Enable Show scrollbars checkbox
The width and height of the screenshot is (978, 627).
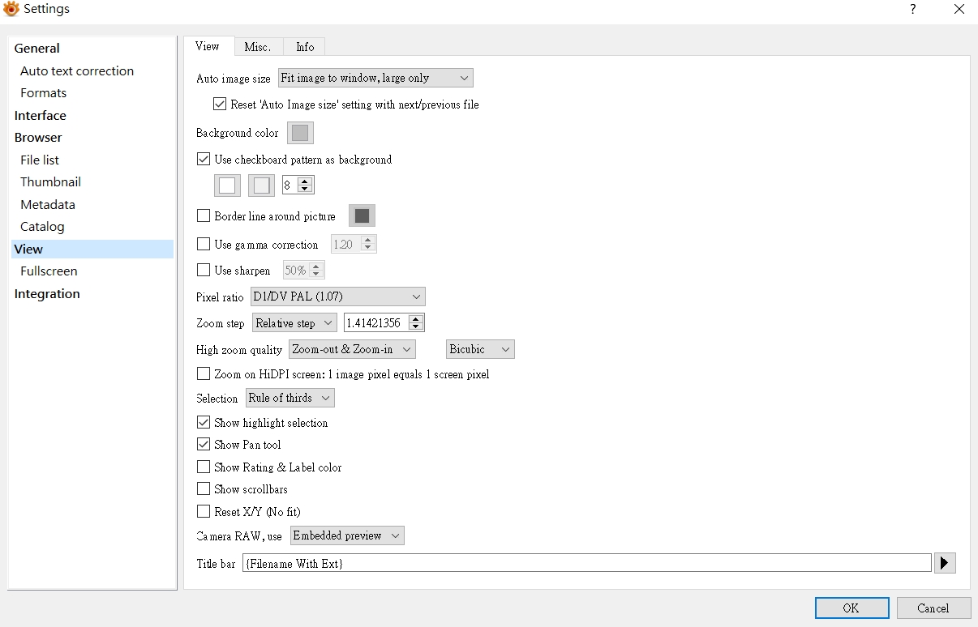click(x=204, y=488)
